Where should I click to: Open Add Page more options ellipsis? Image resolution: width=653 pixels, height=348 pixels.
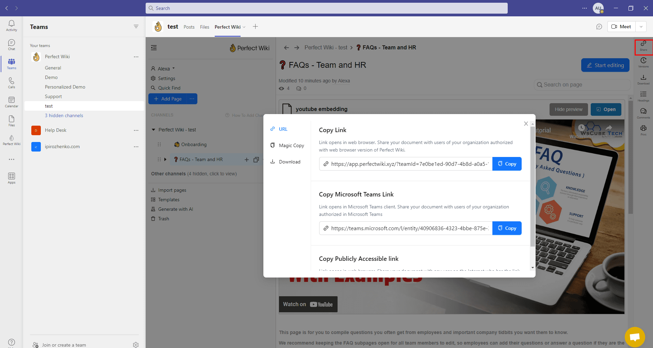pos(192,99)
